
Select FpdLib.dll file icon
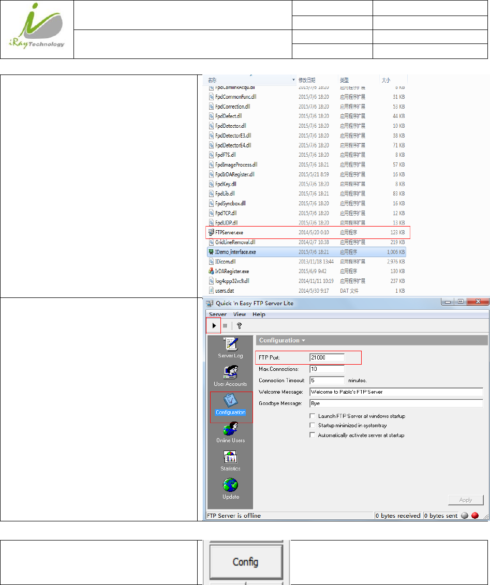coord(211,193)
